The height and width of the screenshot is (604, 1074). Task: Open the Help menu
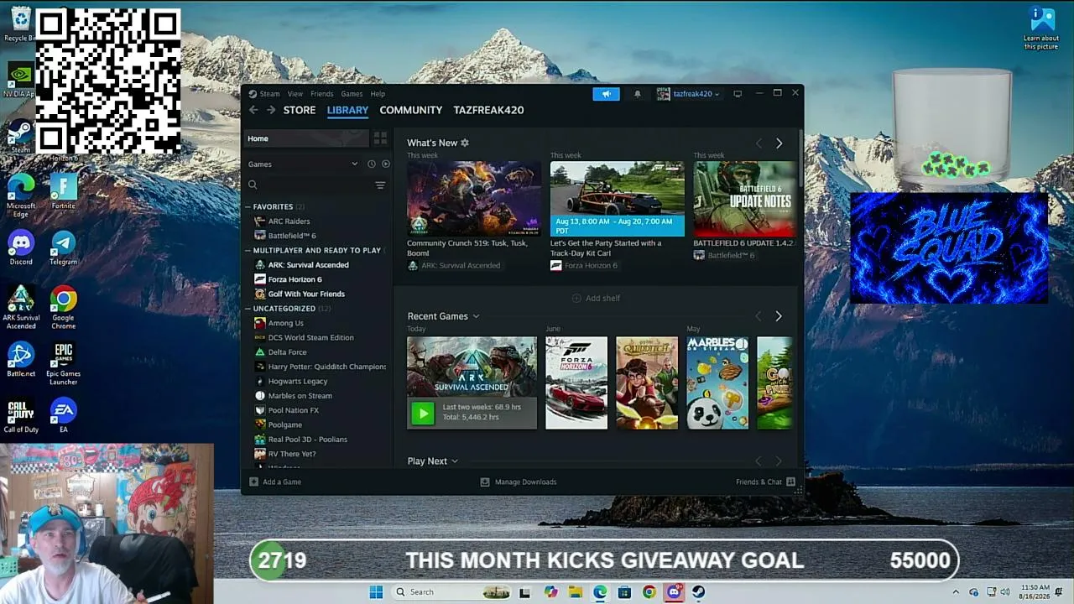[378, 94]
